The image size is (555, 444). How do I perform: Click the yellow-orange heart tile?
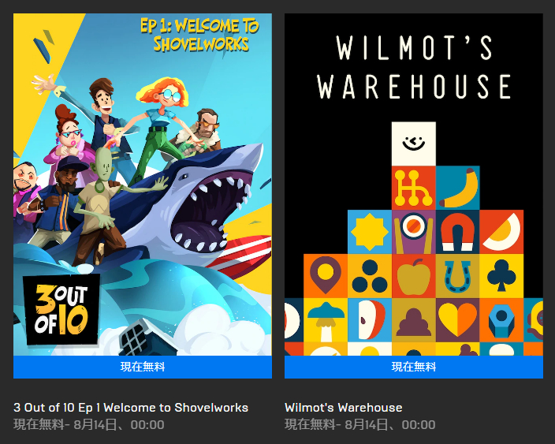pos(458,319)
